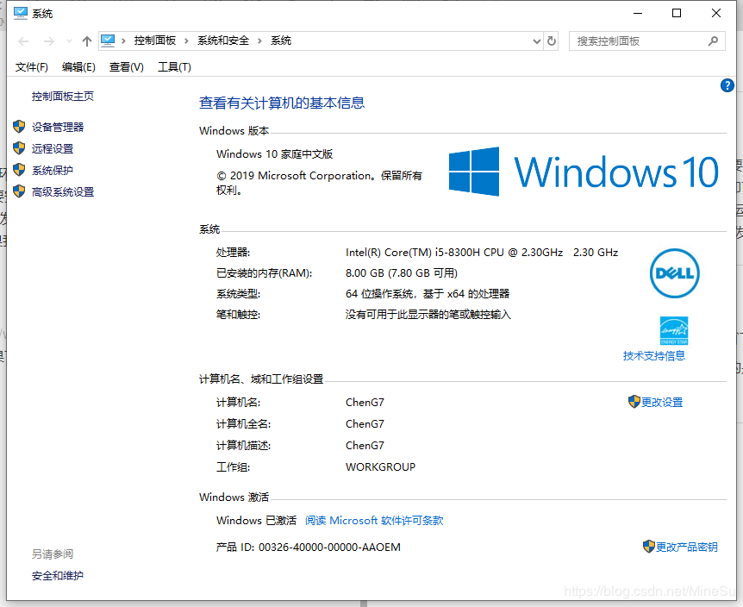Click the Energy Star badge
This screenshot has width=743, height=607.
click(x=674, y=331)
